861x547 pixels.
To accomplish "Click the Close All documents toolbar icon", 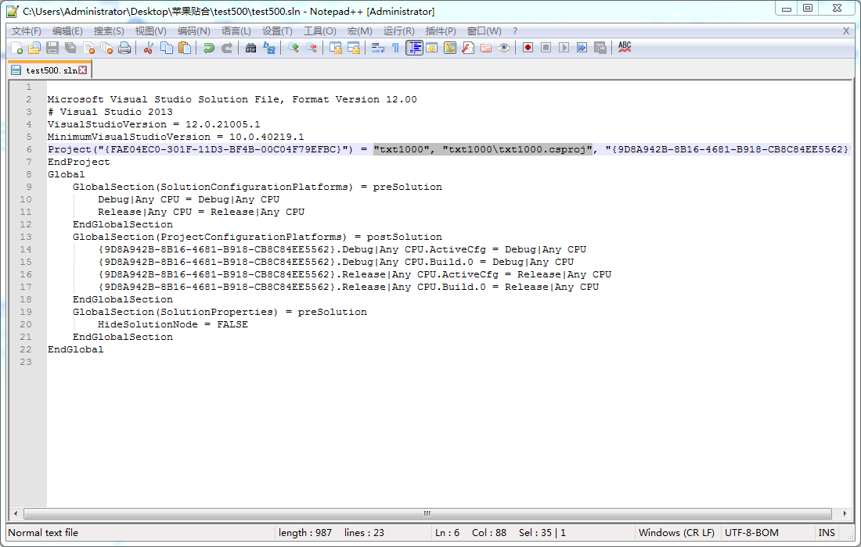I will (x=107, y=48).
